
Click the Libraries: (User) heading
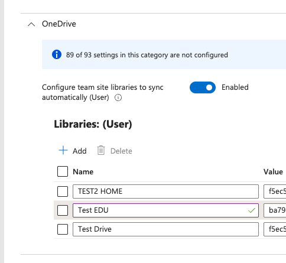click(x=93, y=124)
